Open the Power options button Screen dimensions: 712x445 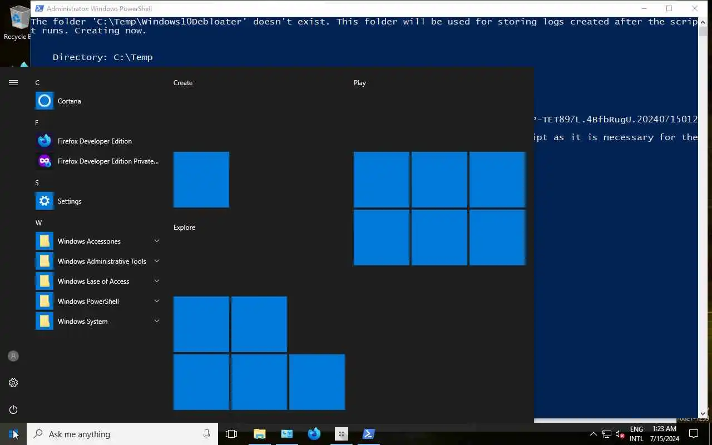pyautogui.click(x=13, y=409)
